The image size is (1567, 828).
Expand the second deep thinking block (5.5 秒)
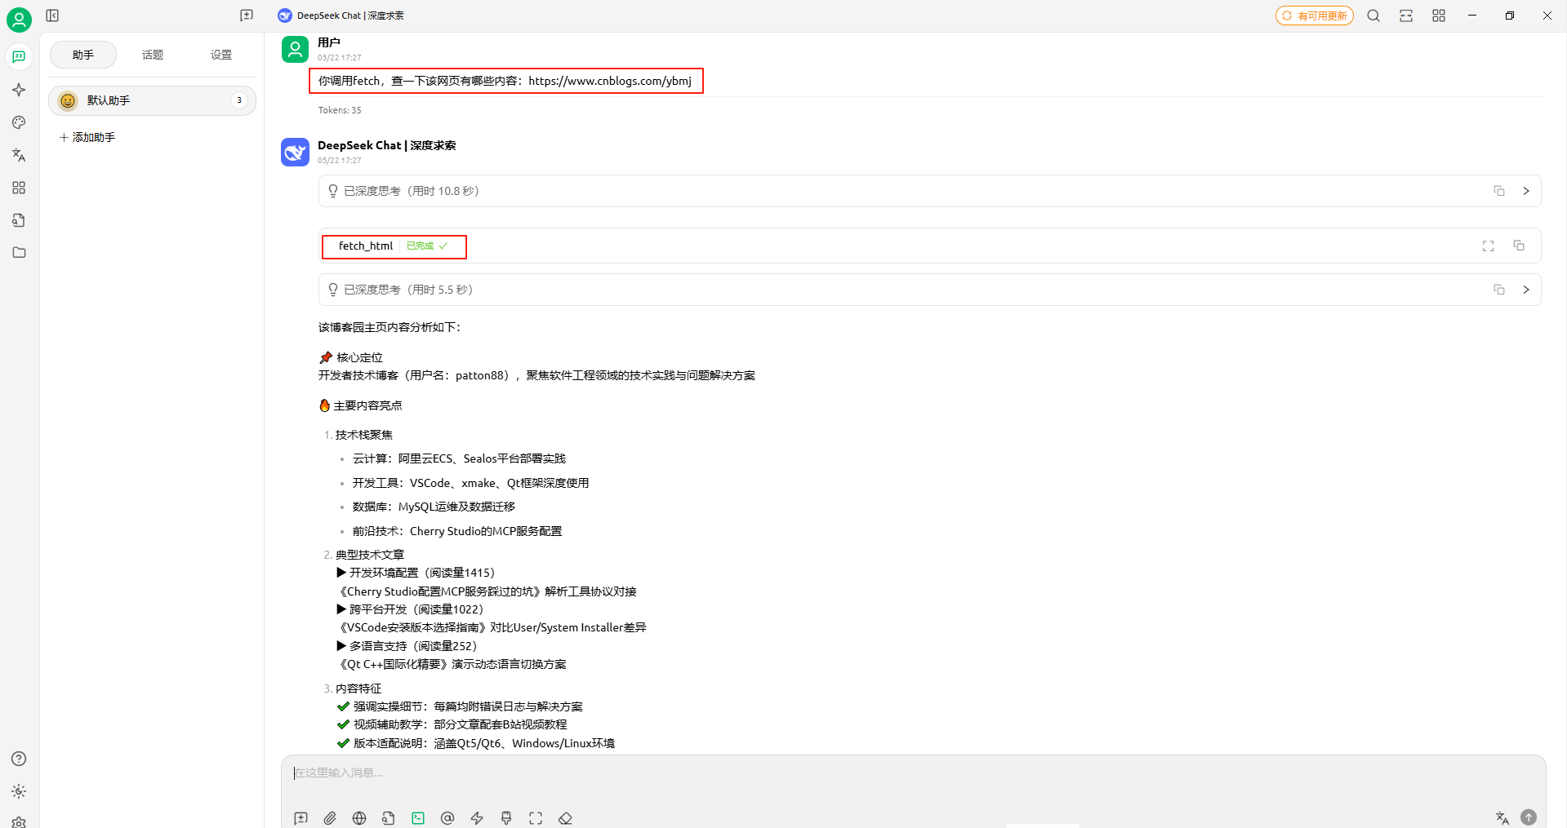pyautogui.click(x=1525, y=290)
